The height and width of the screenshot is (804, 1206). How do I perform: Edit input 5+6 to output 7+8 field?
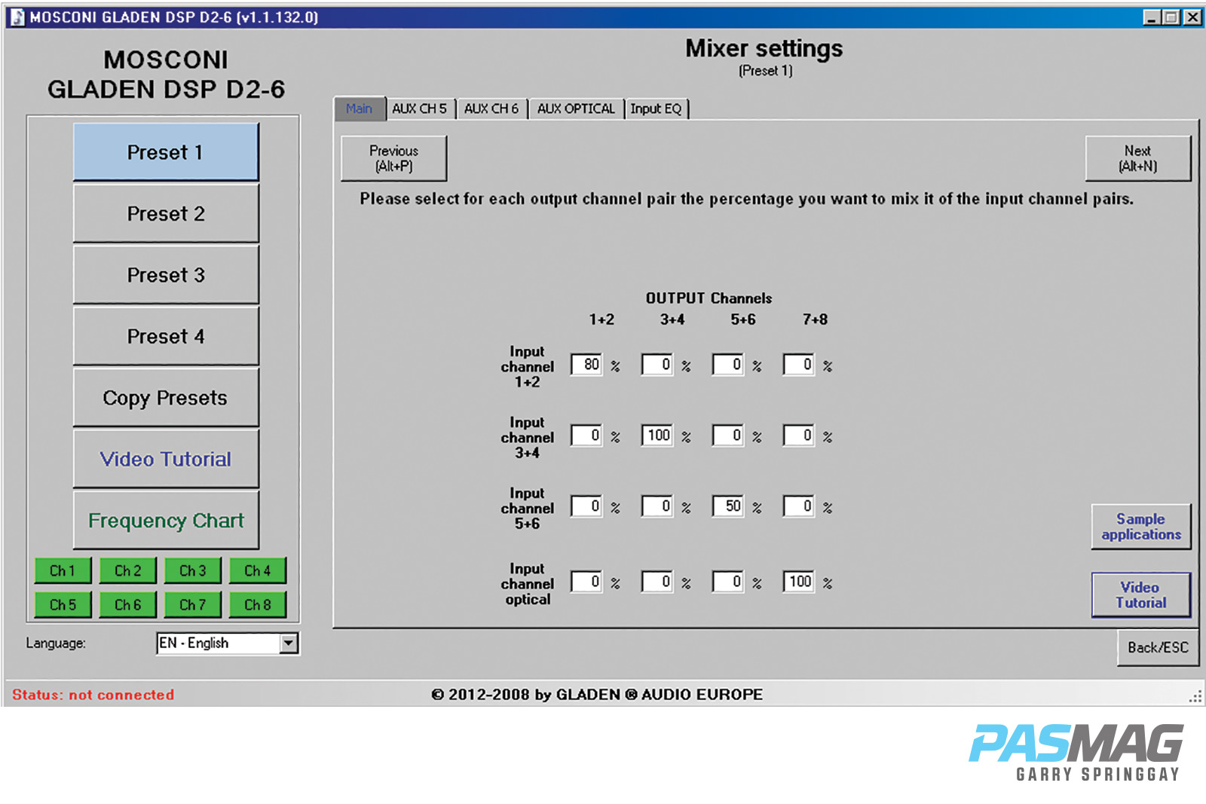(799, 506)
